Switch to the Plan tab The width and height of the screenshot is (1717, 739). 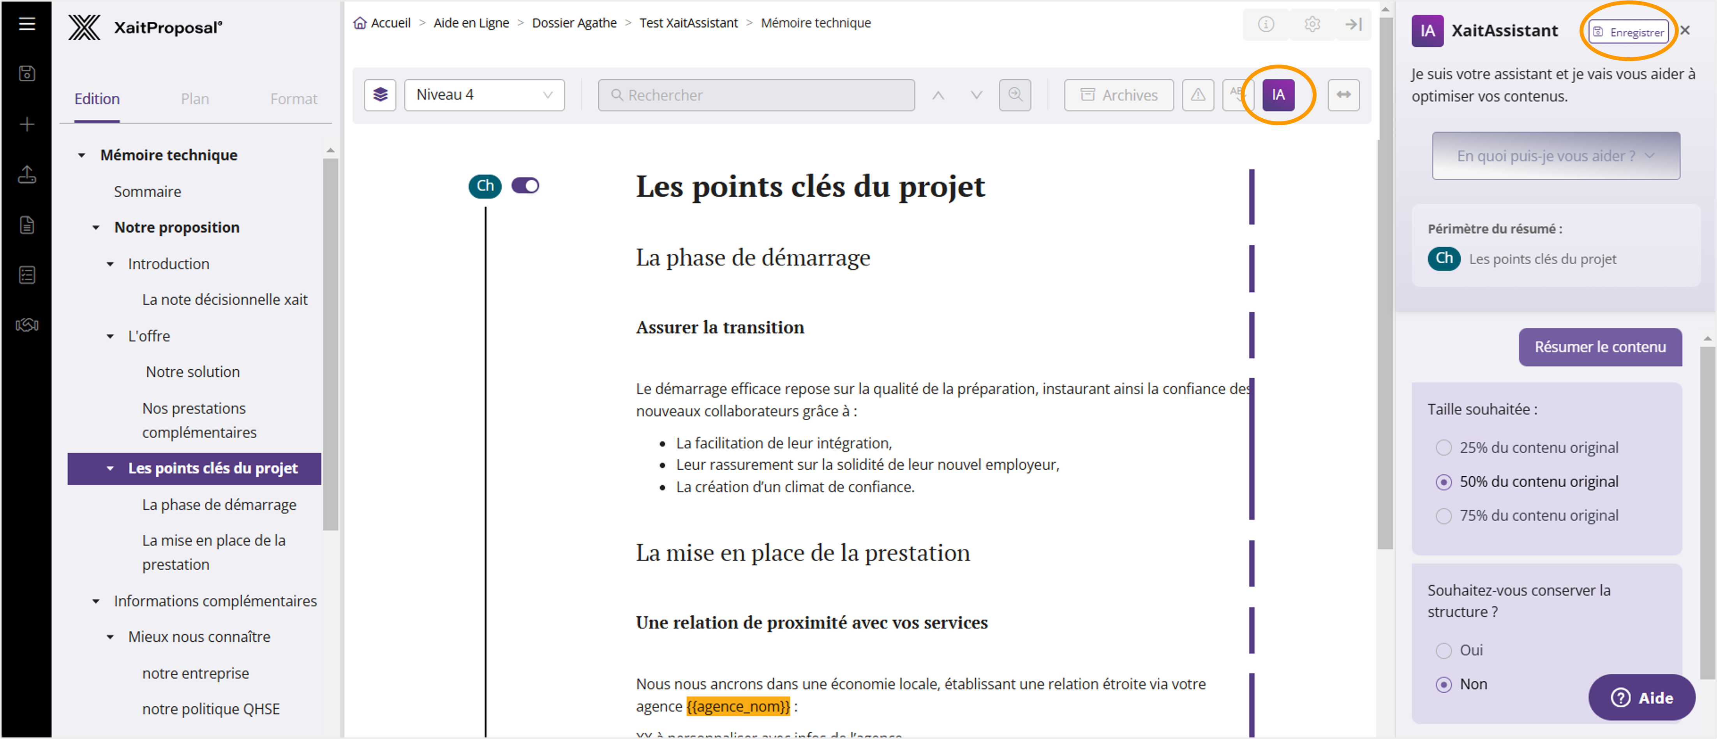point(195,99)
